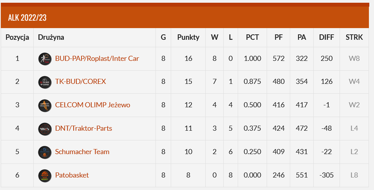374x190 pixels.
Task: Click the DNT/Traktor-Parts team logo
Action: coord(45,129)
